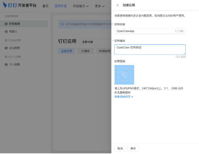Open the 查看图标规范 link
This screenshot has height=154, width=199.
[x=123, y=97]
